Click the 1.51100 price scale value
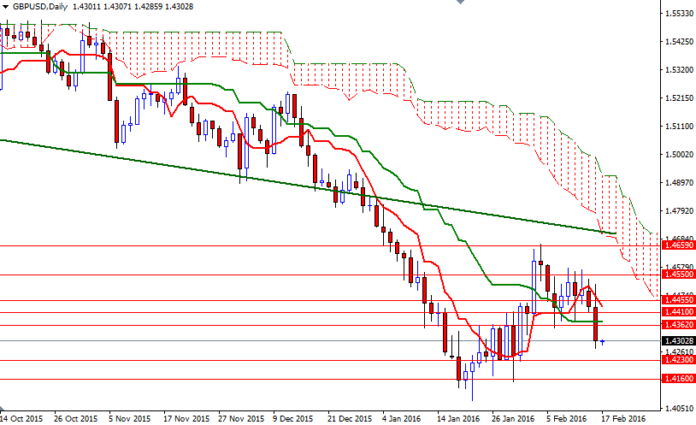Viewport: 696px width, 425px height. coord(679,127)
